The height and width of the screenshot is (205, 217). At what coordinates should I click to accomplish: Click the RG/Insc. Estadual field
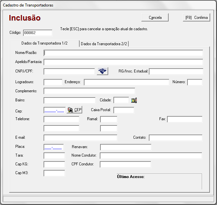176,71
